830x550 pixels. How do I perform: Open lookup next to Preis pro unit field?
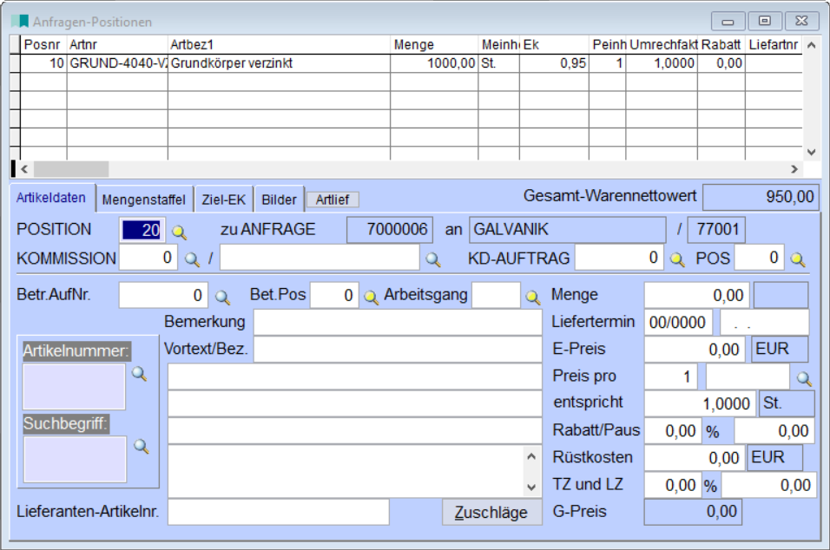[x=804, y=378]
